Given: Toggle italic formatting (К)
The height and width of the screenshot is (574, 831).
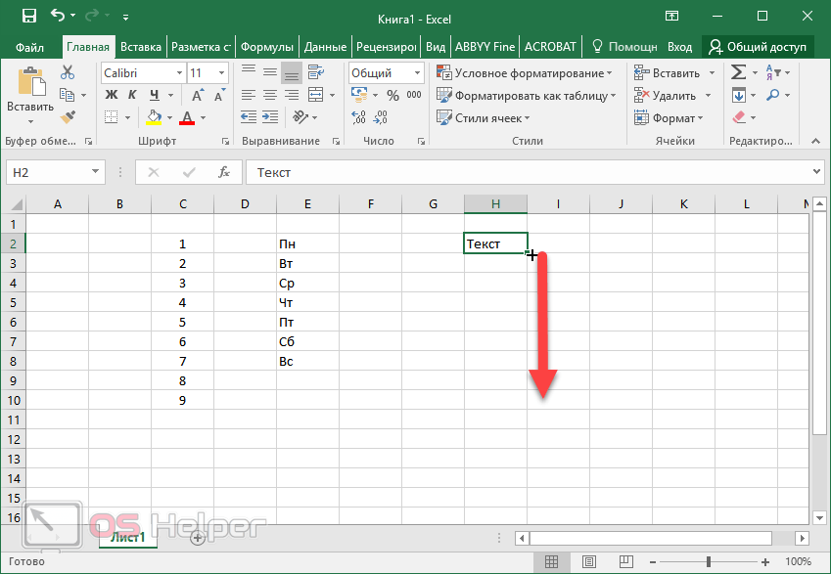Looking at the screenshot, I should (x=130, y=95).
